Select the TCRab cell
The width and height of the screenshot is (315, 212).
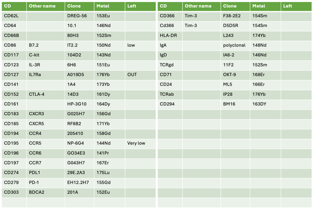pyautogui.click(x=167, y=94)
